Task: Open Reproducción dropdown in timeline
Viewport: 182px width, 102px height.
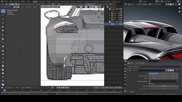Action: [x=10, y=88]
